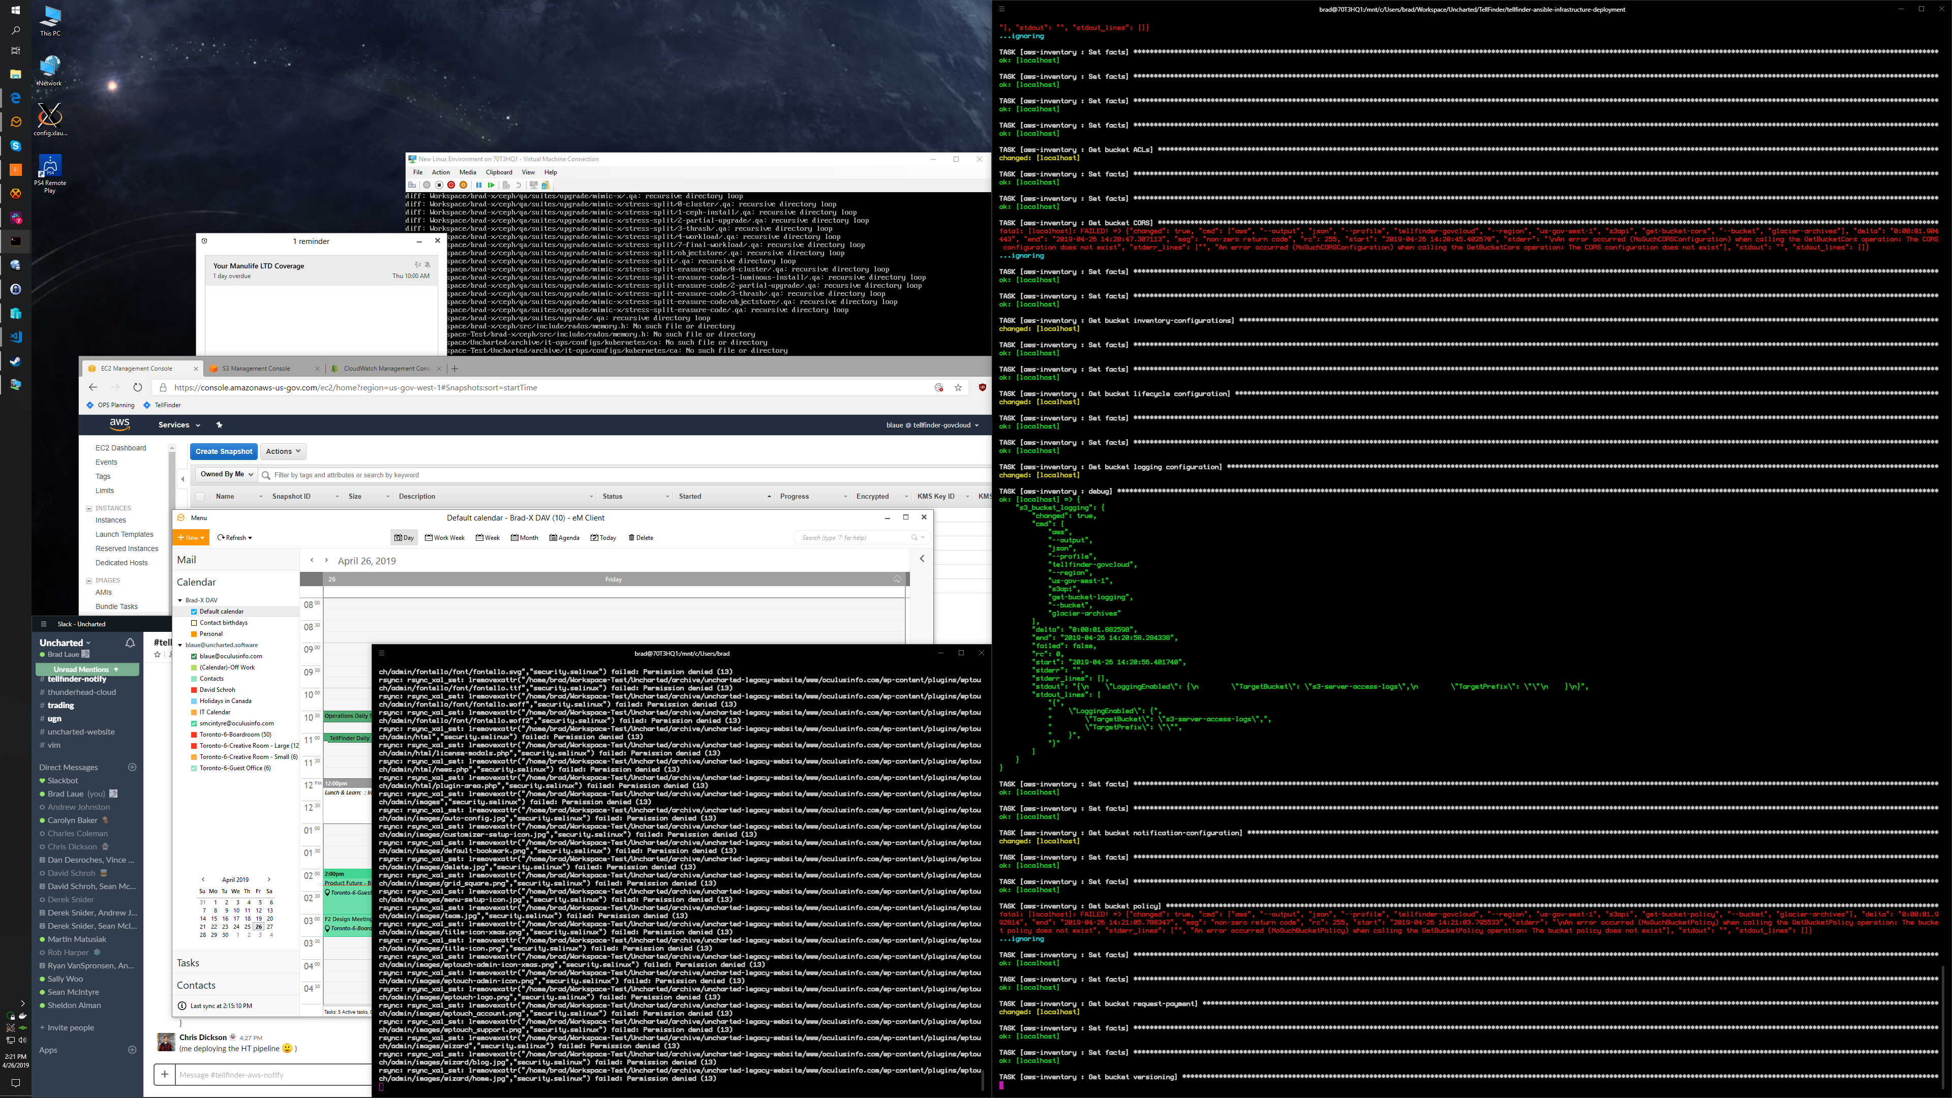Switch to CloudWatch Management Console tab

tap(386, 368)
